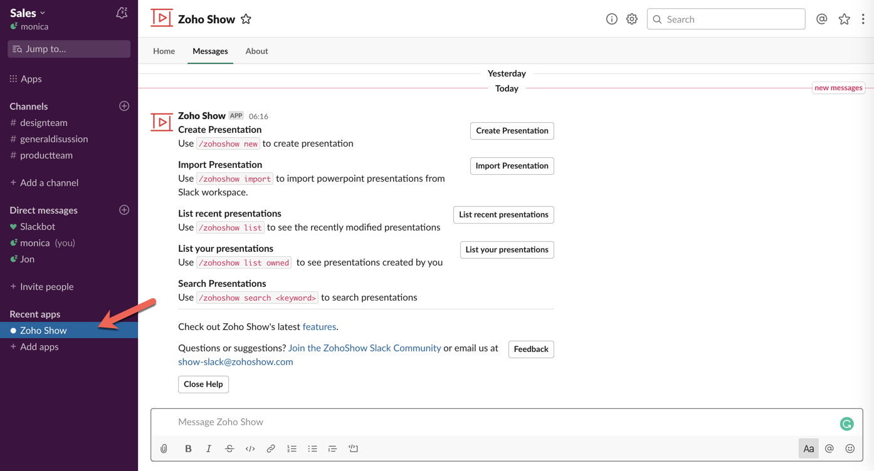
Task: Insert a code block in the message
Action: pyautogui.click(x=354, y=448)
